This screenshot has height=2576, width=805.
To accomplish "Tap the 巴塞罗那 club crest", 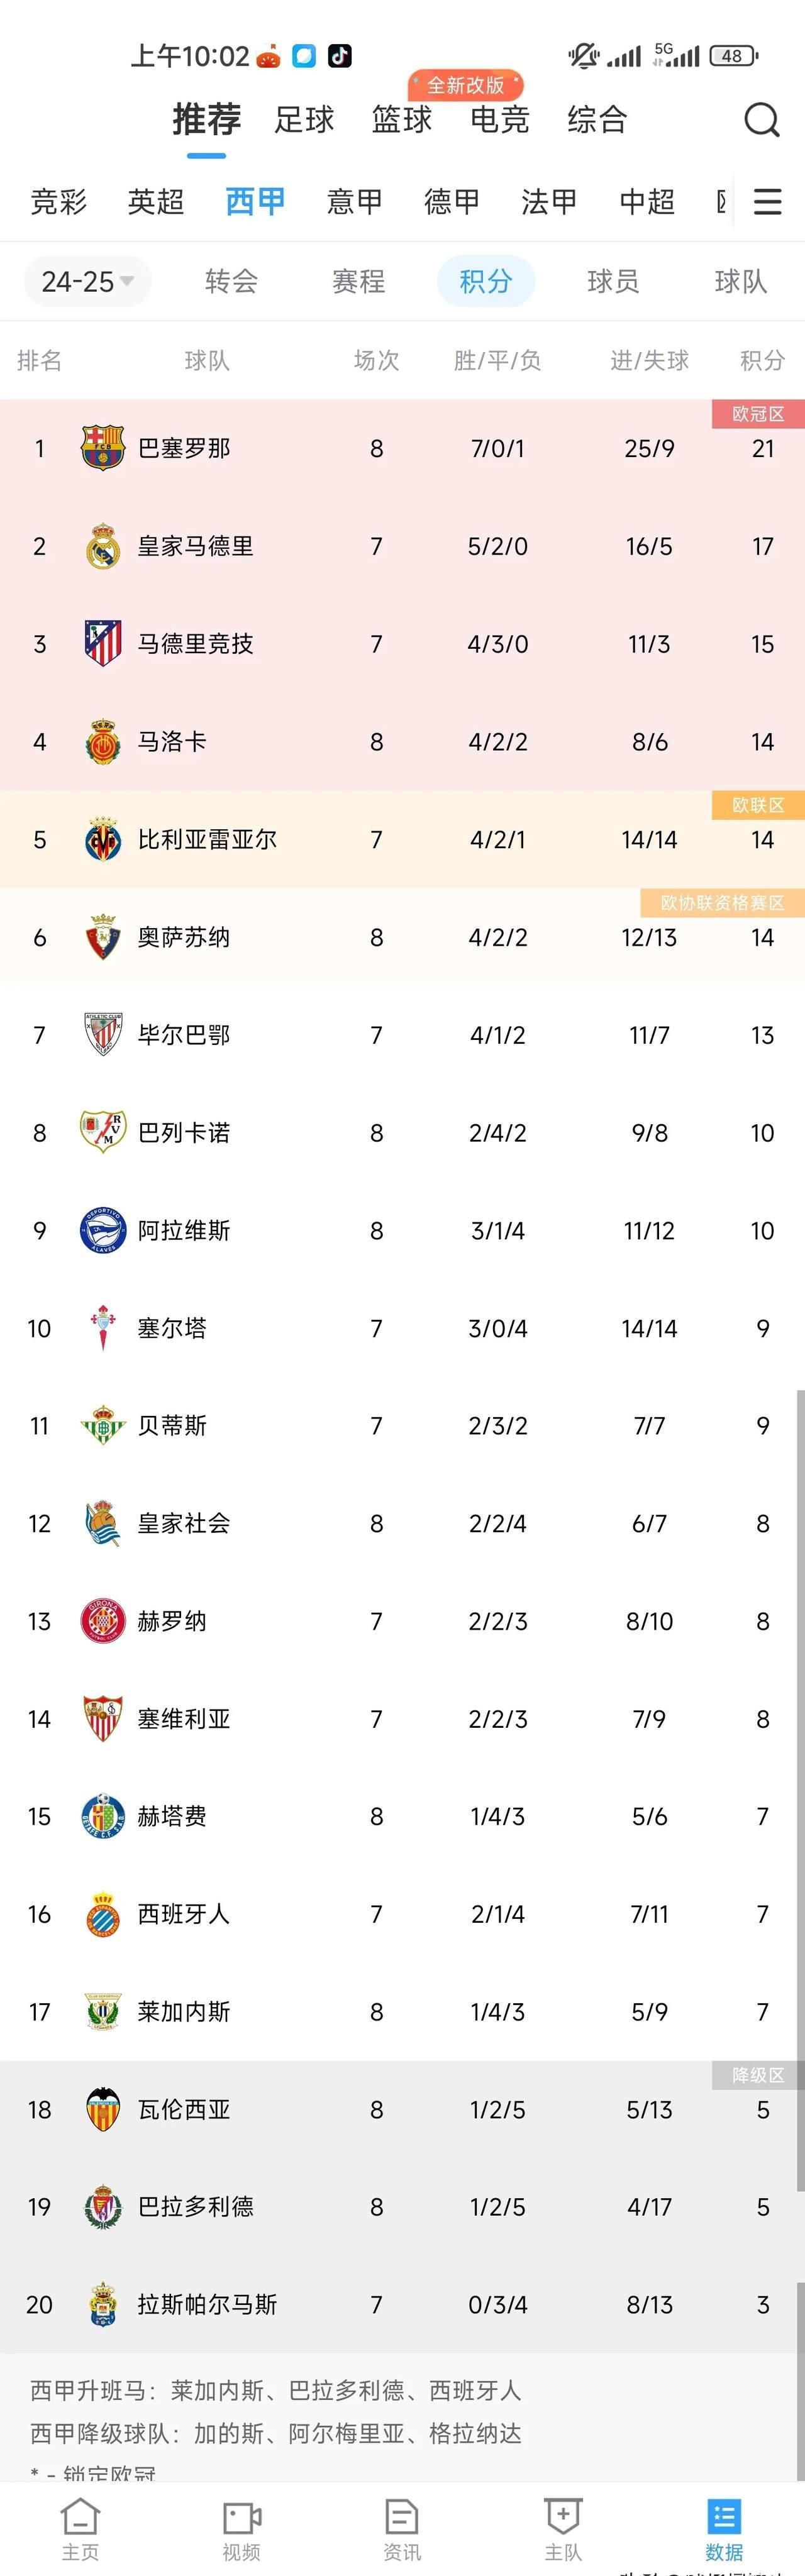I will point(102,448).
